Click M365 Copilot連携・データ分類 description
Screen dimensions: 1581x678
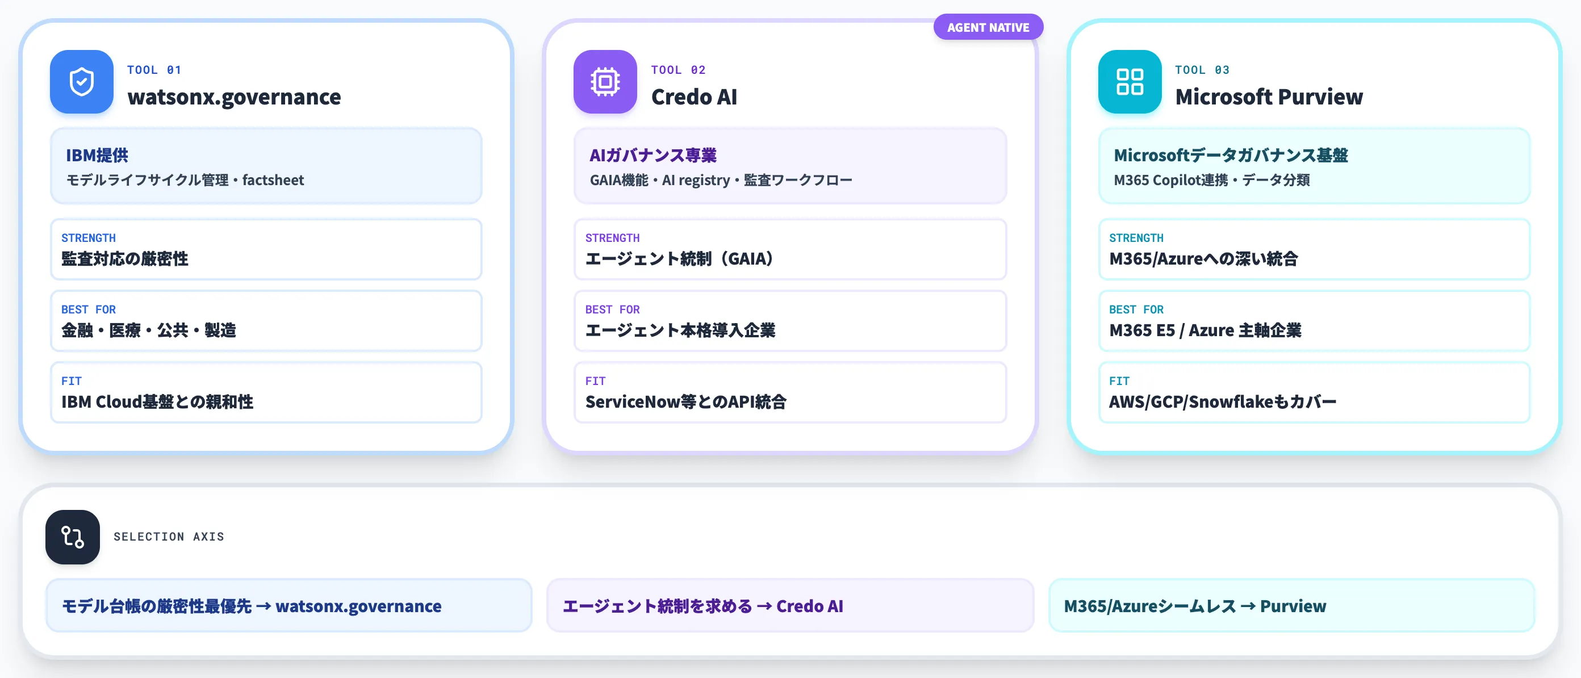tap(1211, 180)
